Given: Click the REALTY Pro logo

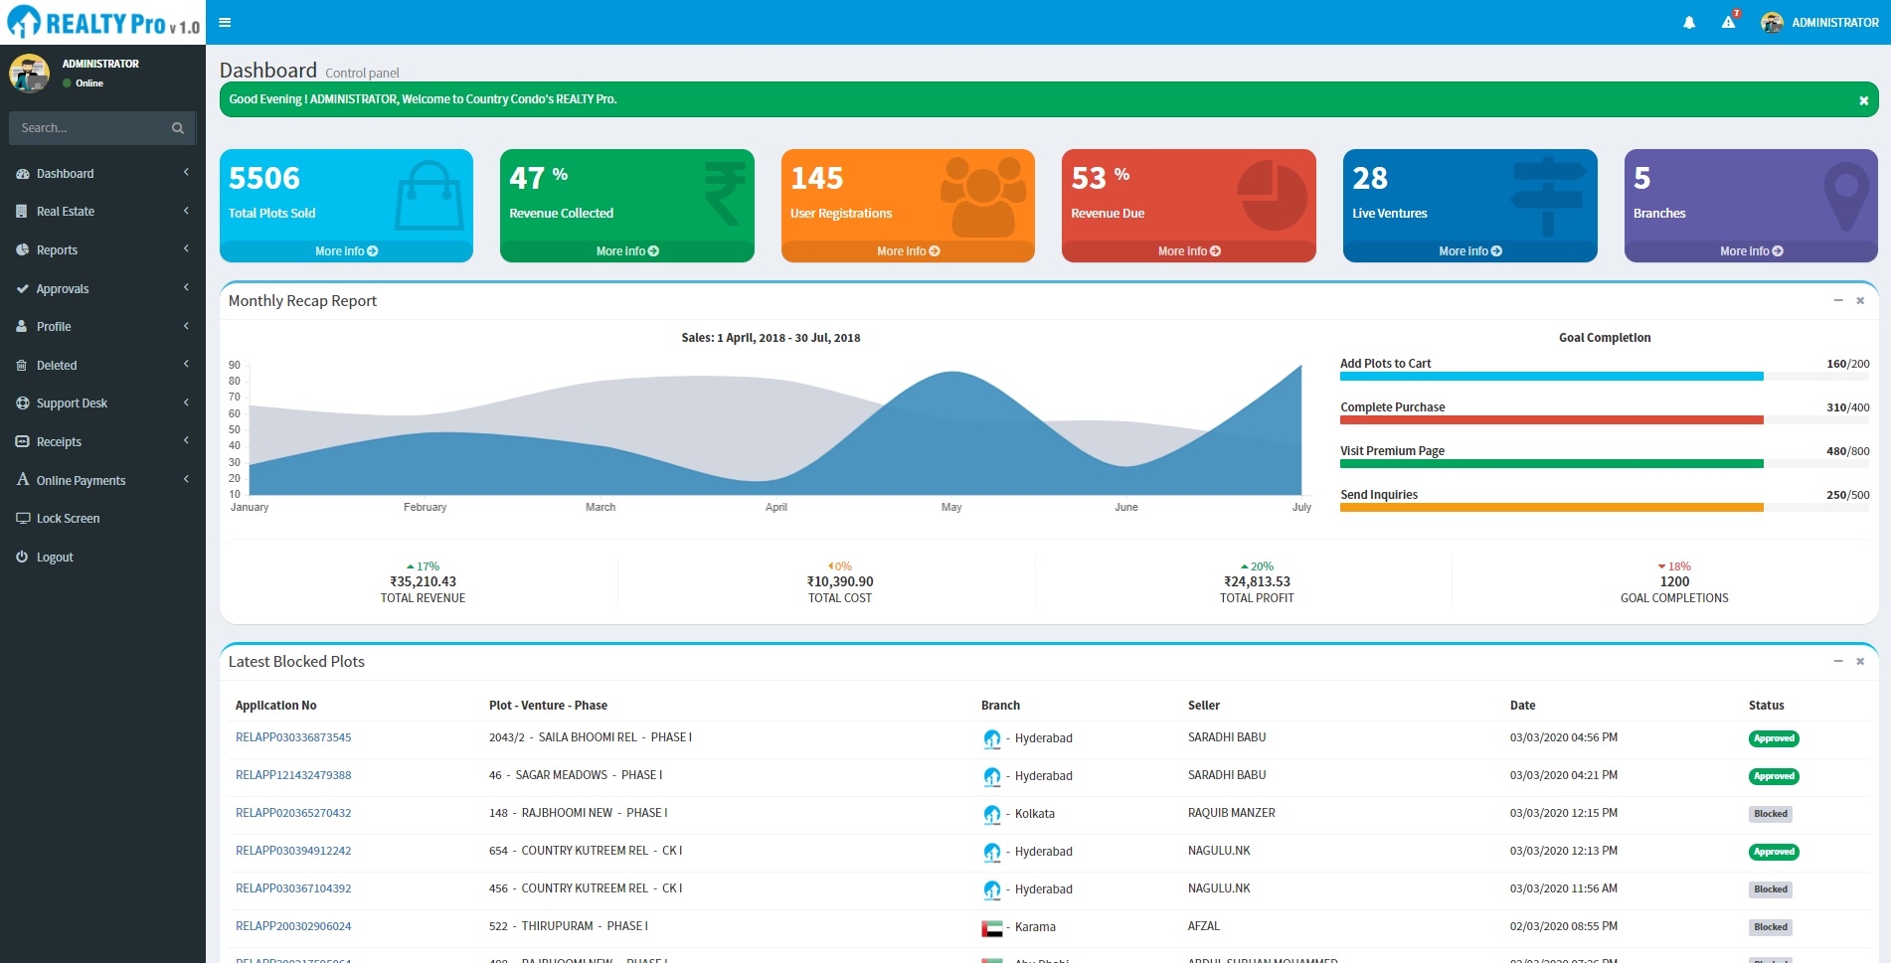Looking at the screenshot, I should click(103, 23).
